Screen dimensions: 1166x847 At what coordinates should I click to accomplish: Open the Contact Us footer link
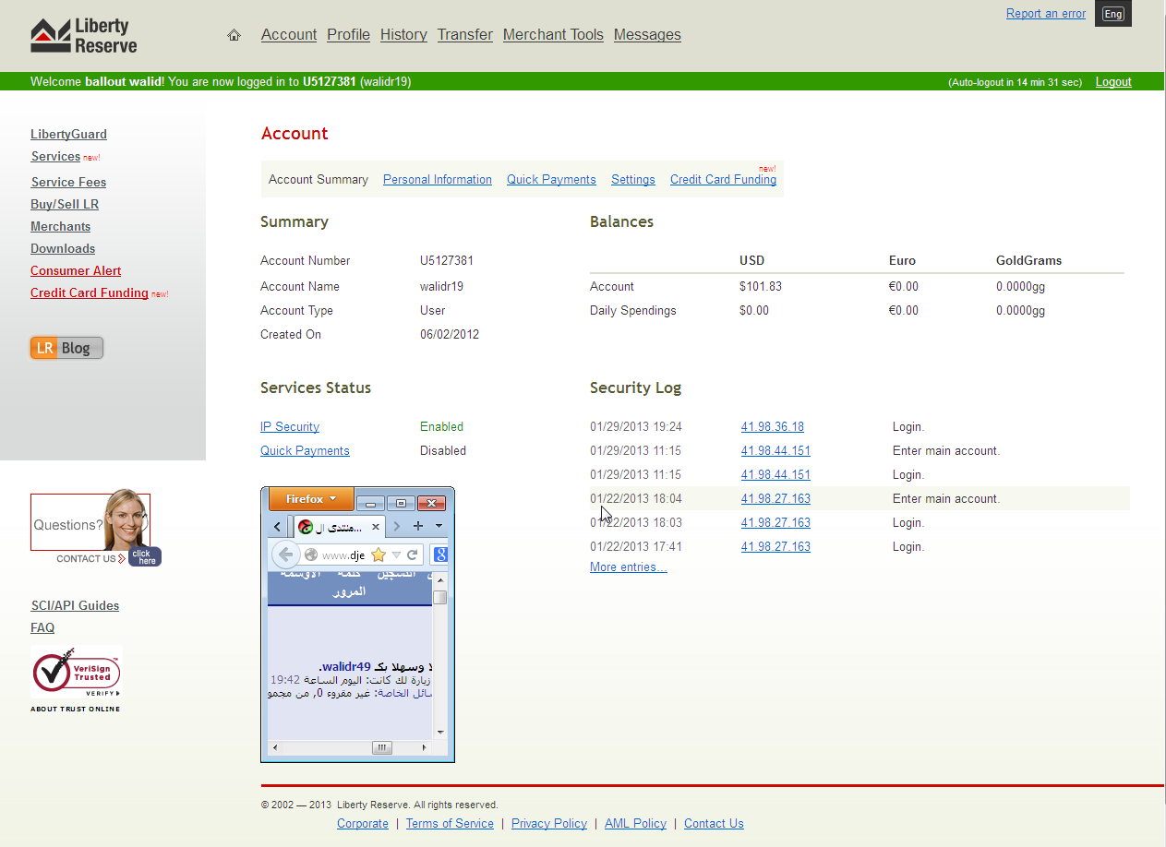(714, 824)
